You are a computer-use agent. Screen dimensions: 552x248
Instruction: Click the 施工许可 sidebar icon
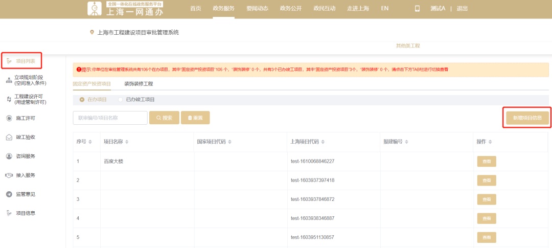click(x=9, y=118)
